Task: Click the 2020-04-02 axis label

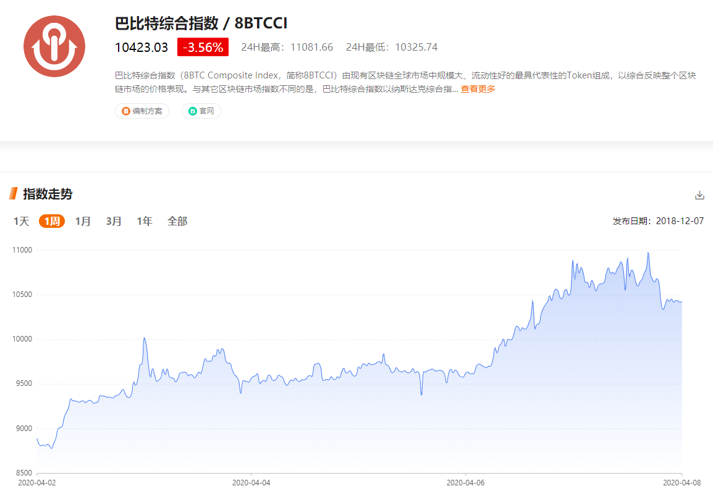Action: [x=37, y=483]
